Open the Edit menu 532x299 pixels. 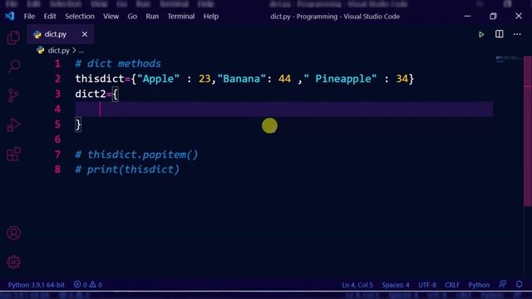50,17
